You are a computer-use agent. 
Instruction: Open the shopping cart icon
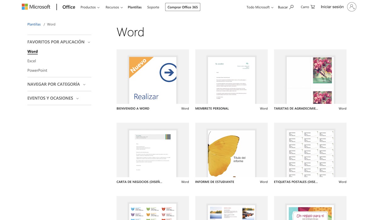coord(312,7)
